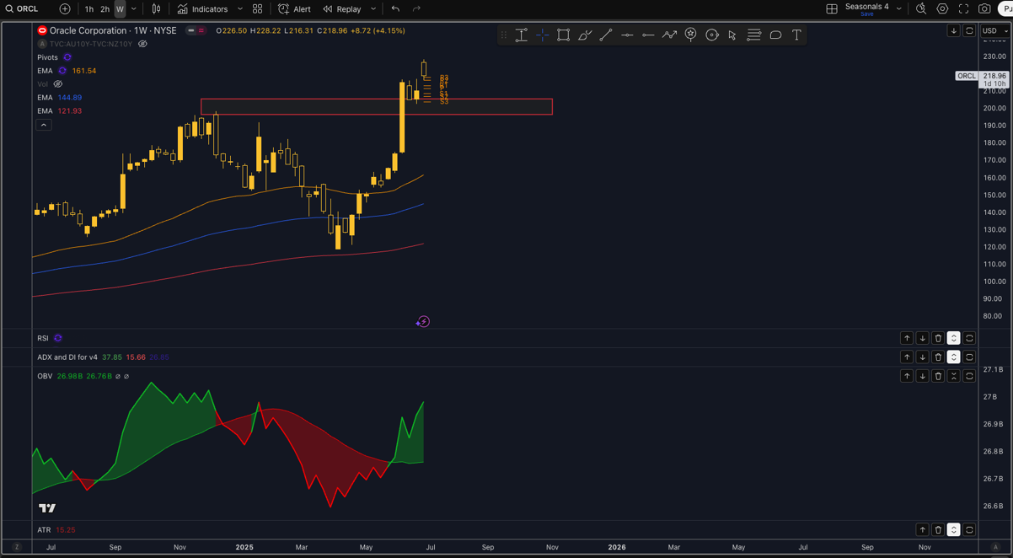The height and width of the screenshot is (558, 1013).
Task: Toggle visibility of TVC:AU10Y-TVC:NZ10Y symbol
Action: tap(142, 44)
